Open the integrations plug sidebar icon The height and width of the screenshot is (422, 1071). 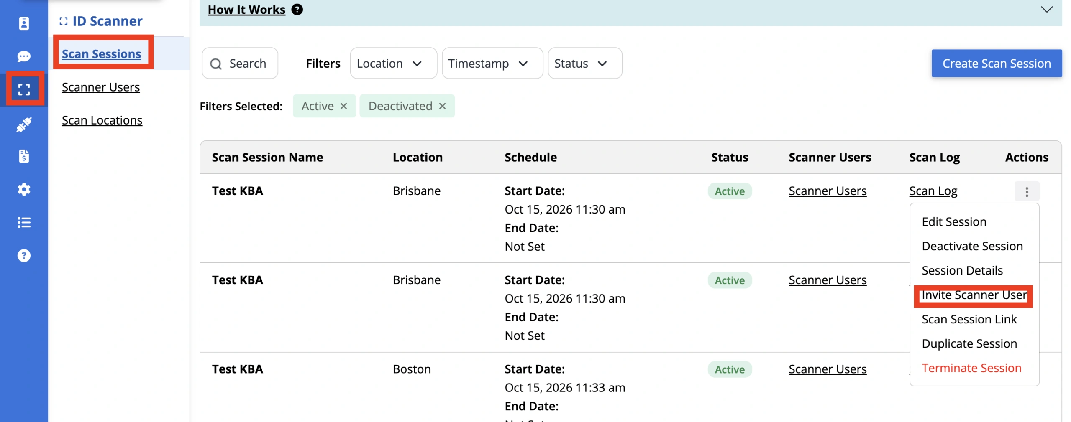click(24, 125)
